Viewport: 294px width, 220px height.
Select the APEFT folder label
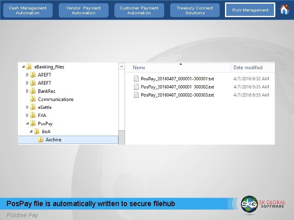(45, 75)
